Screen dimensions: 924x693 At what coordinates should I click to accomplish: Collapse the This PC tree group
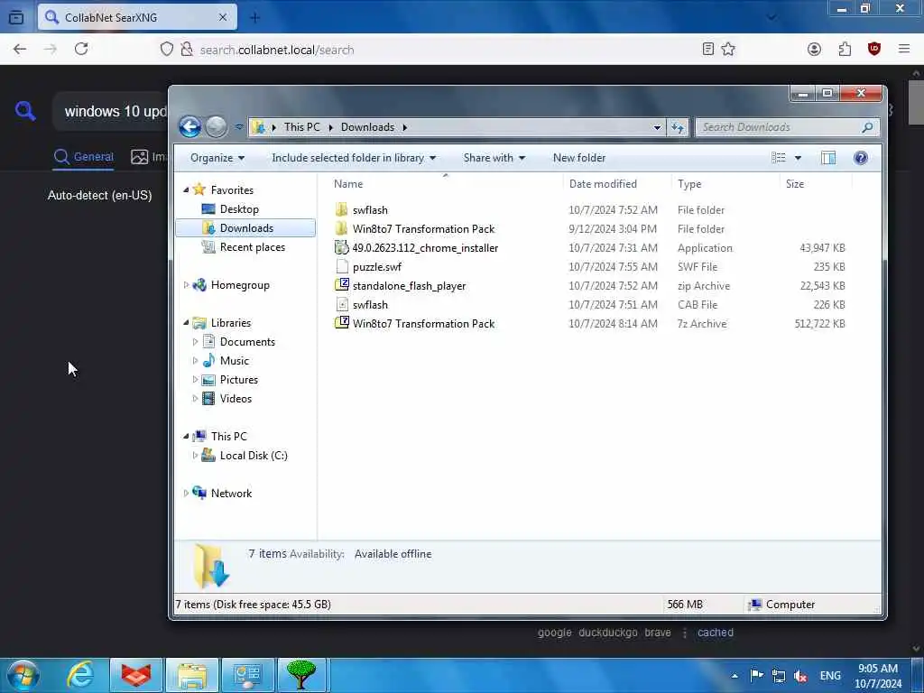(x=186, y=437)
